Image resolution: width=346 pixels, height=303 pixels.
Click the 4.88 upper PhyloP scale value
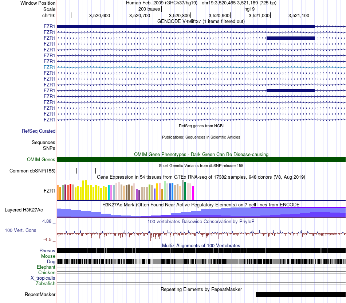click(47, 221)
